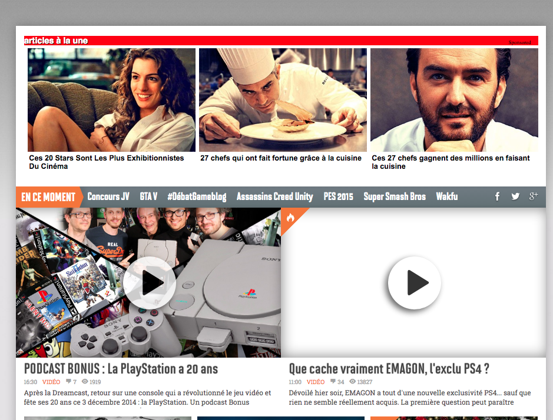553x420 pixels.
Task: Select the Concours JV topic
Action: coord(108,196)
